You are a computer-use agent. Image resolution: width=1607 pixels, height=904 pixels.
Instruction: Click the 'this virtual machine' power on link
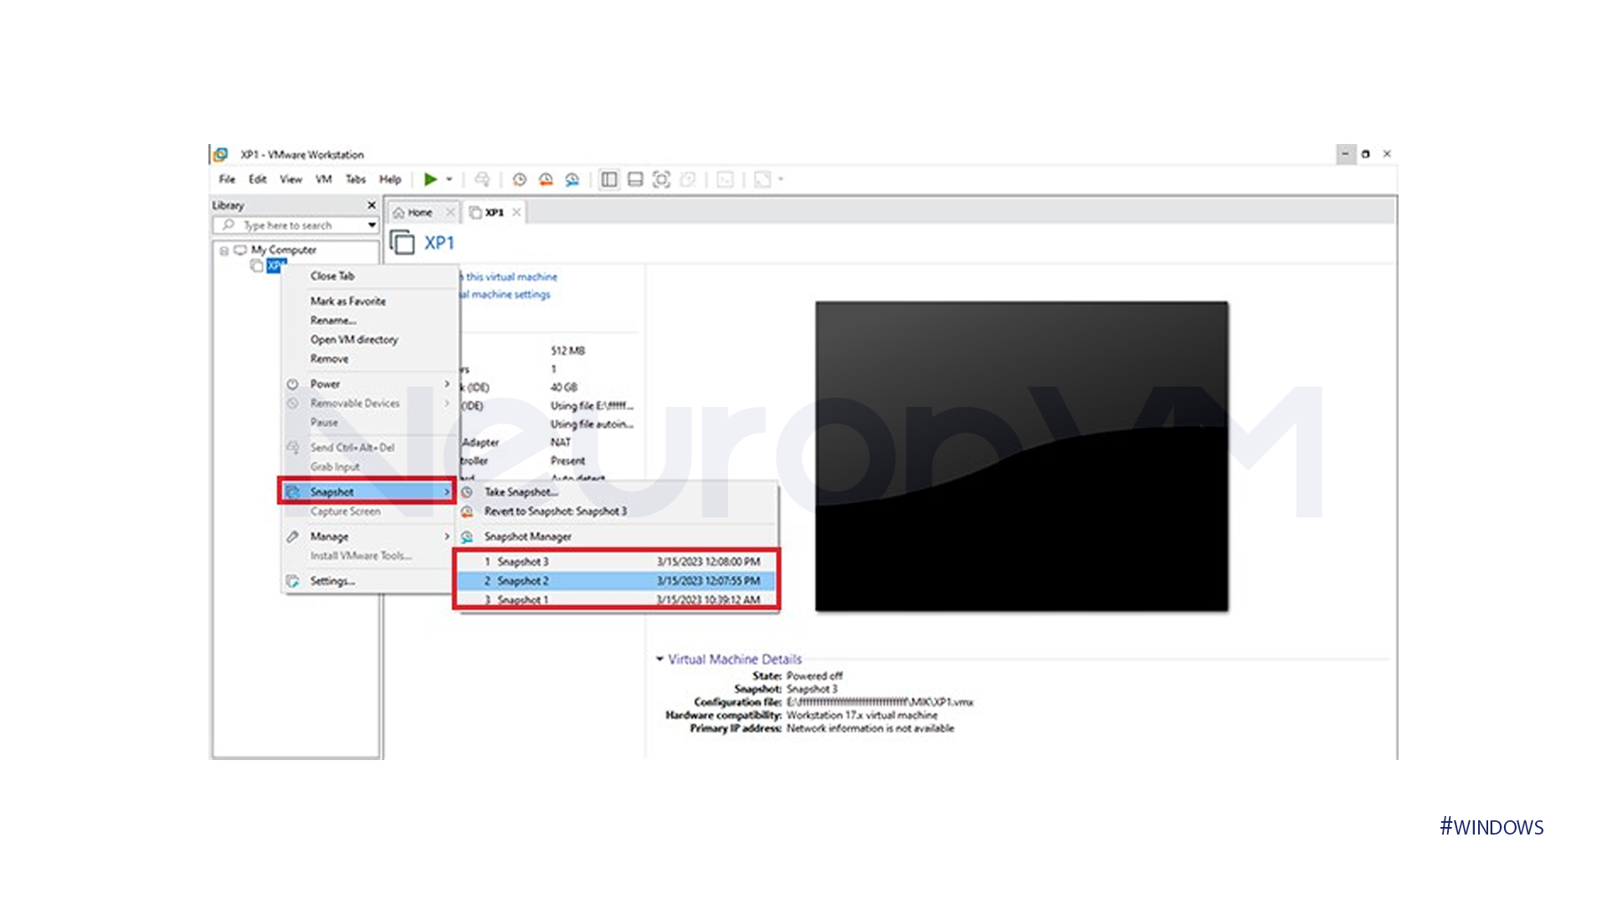[510, 277]
